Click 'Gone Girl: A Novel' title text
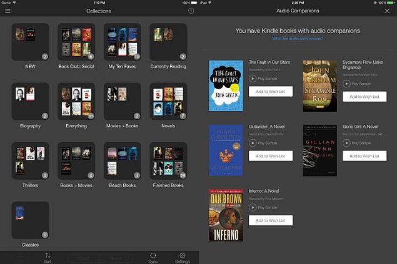 click(360, 127)
